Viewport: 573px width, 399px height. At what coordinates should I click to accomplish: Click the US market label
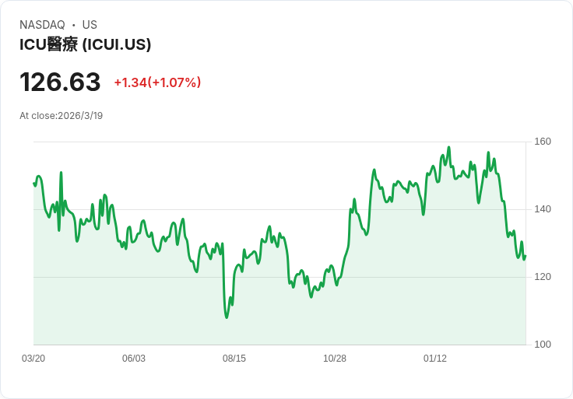click(90, 25)
